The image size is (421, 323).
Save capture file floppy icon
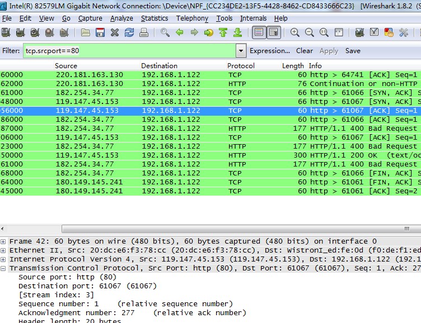click(x=100, y=33)
